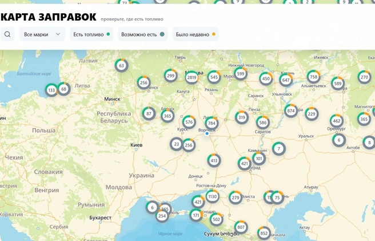Open the cluster marker 502
The width and height of the screenshot is (375, 241).
(216, 219)
